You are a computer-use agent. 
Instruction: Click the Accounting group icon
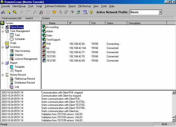[x=44, y=27]
